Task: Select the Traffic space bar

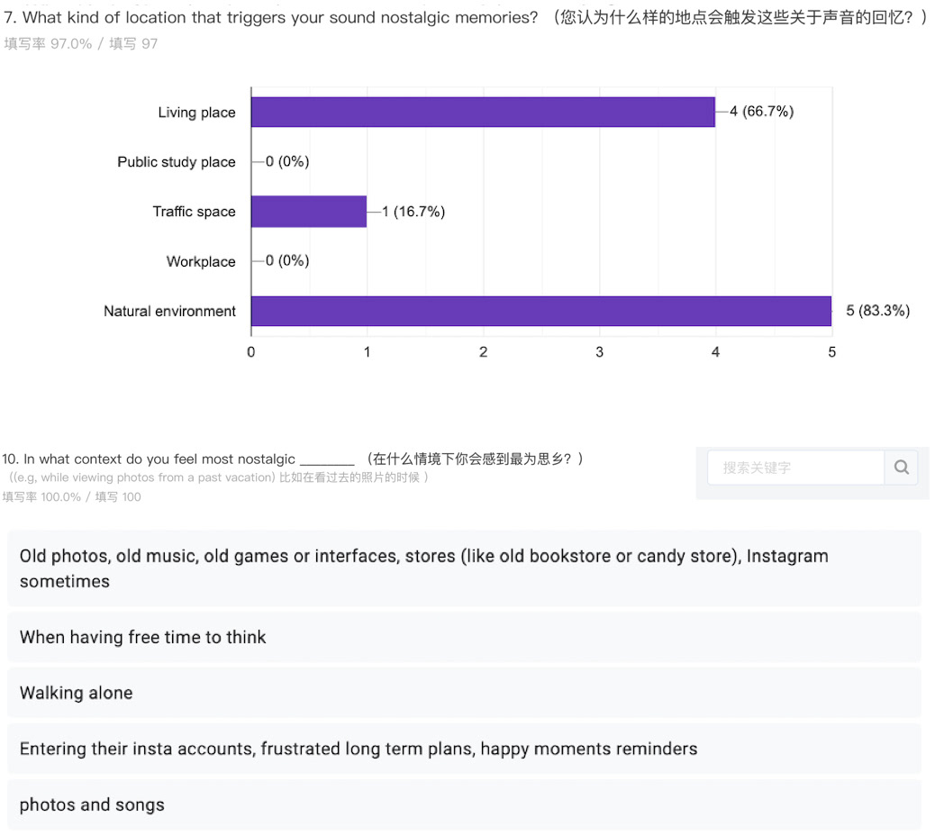Action: (309, 211)
